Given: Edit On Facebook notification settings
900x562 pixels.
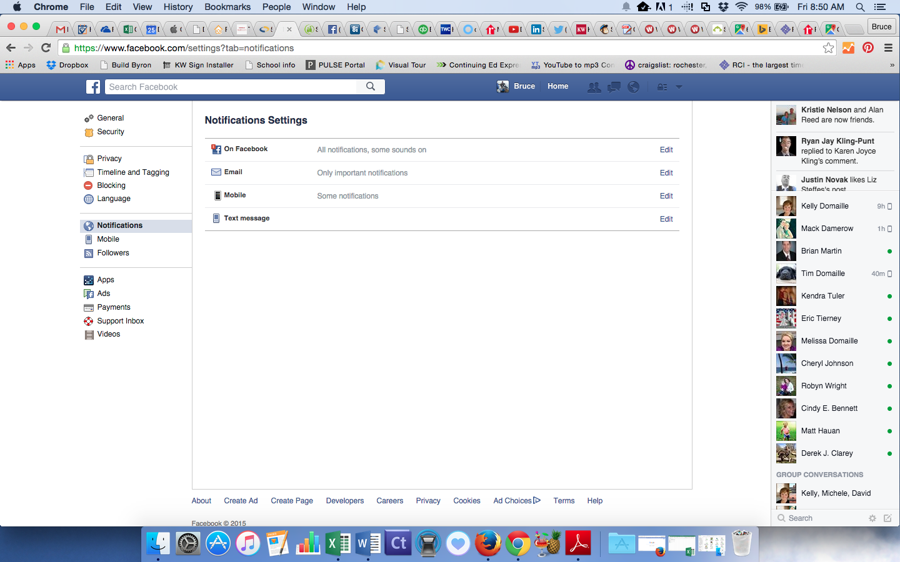Looking at the screenshot, I should click(666, 150).
